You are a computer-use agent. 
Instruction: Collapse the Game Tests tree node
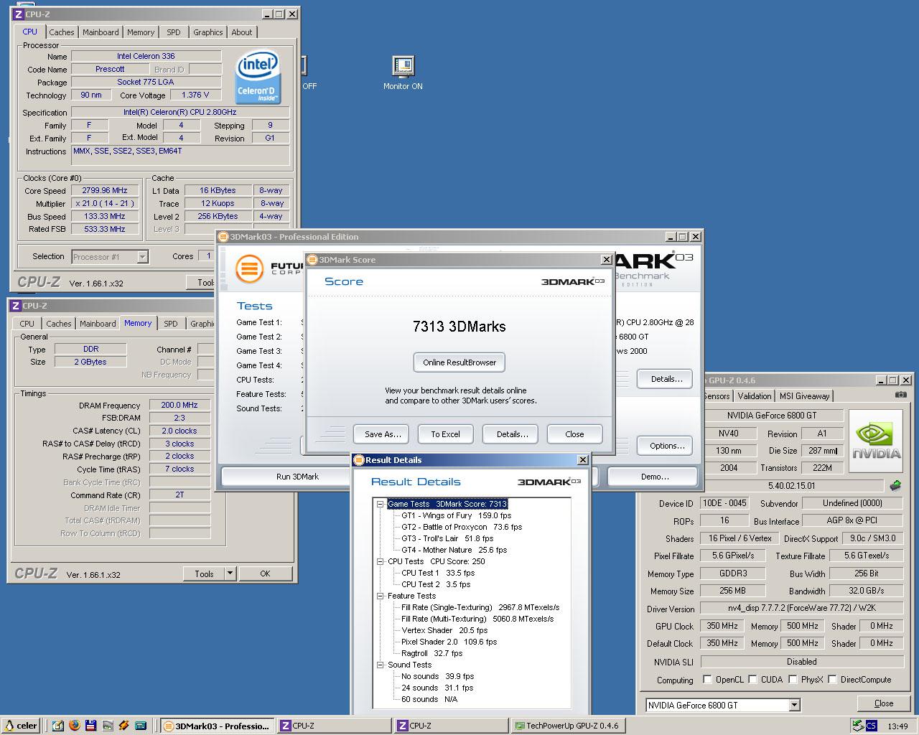pos(380,504)
